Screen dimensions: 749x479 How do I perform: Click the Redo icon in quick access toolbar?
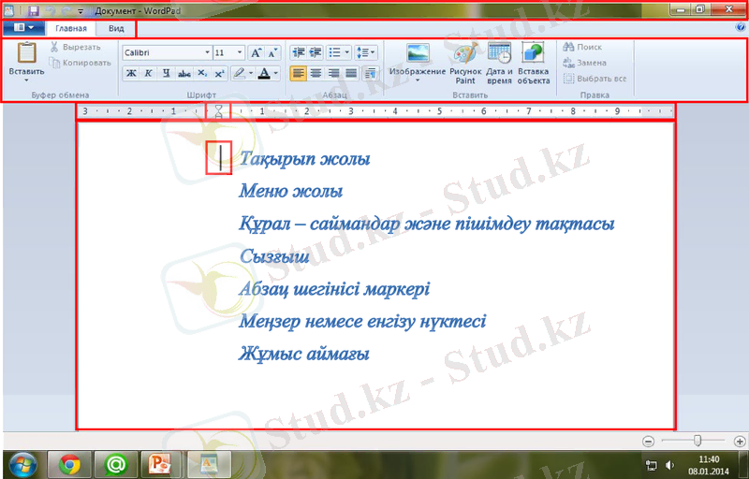pos(66,10)
